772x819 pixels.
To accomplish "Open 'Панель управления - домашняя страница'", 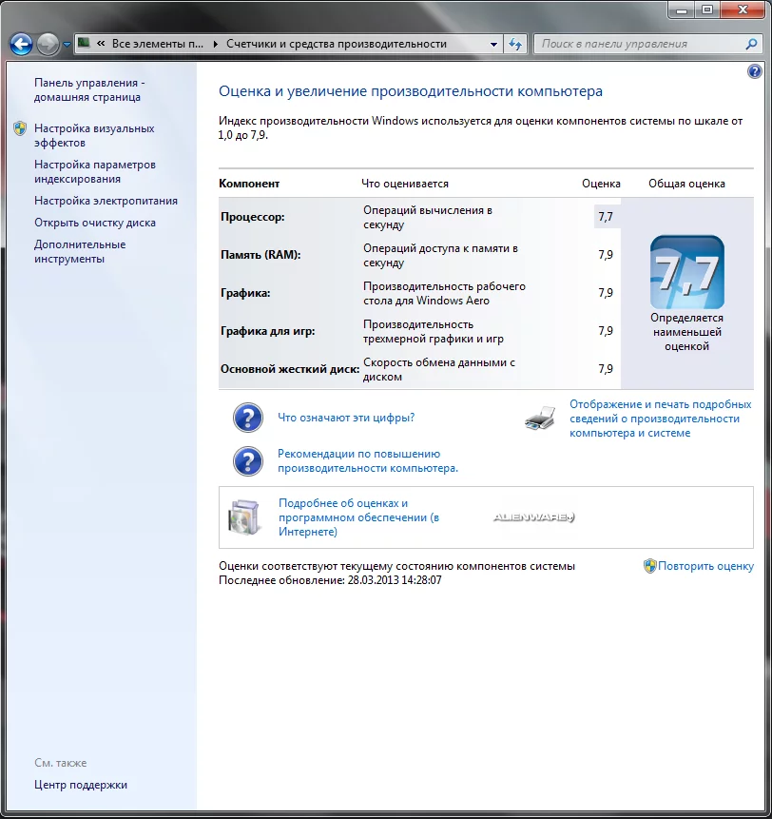I will coord(89,89).
